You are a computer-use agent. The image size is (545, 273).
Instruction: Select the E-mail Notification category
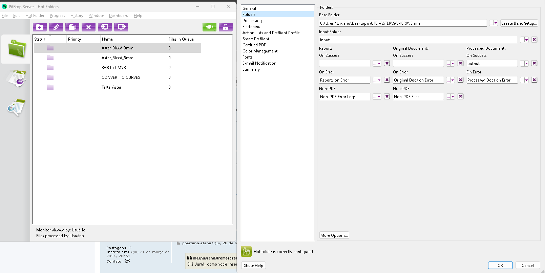point(278,63)
